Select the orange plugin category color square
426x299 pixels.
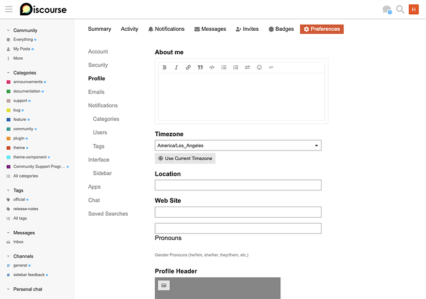click(x=9, y=138)
